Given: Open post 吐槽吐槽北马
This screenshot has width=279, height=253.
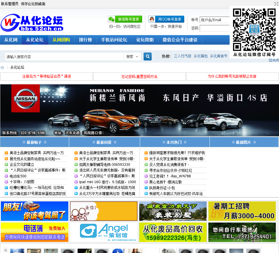Looking at the screenshot, I should [x=37, y=188].
